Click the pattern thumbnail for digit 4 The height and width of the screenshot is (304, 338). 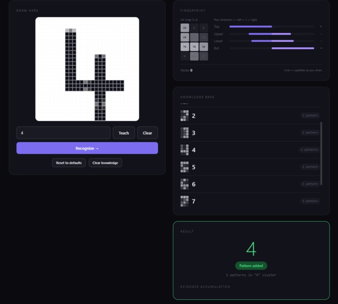[x=184, y=150]
